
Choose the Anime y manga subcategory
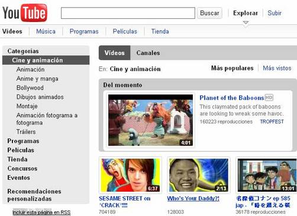pyautogui.click(x=37, y=79)
